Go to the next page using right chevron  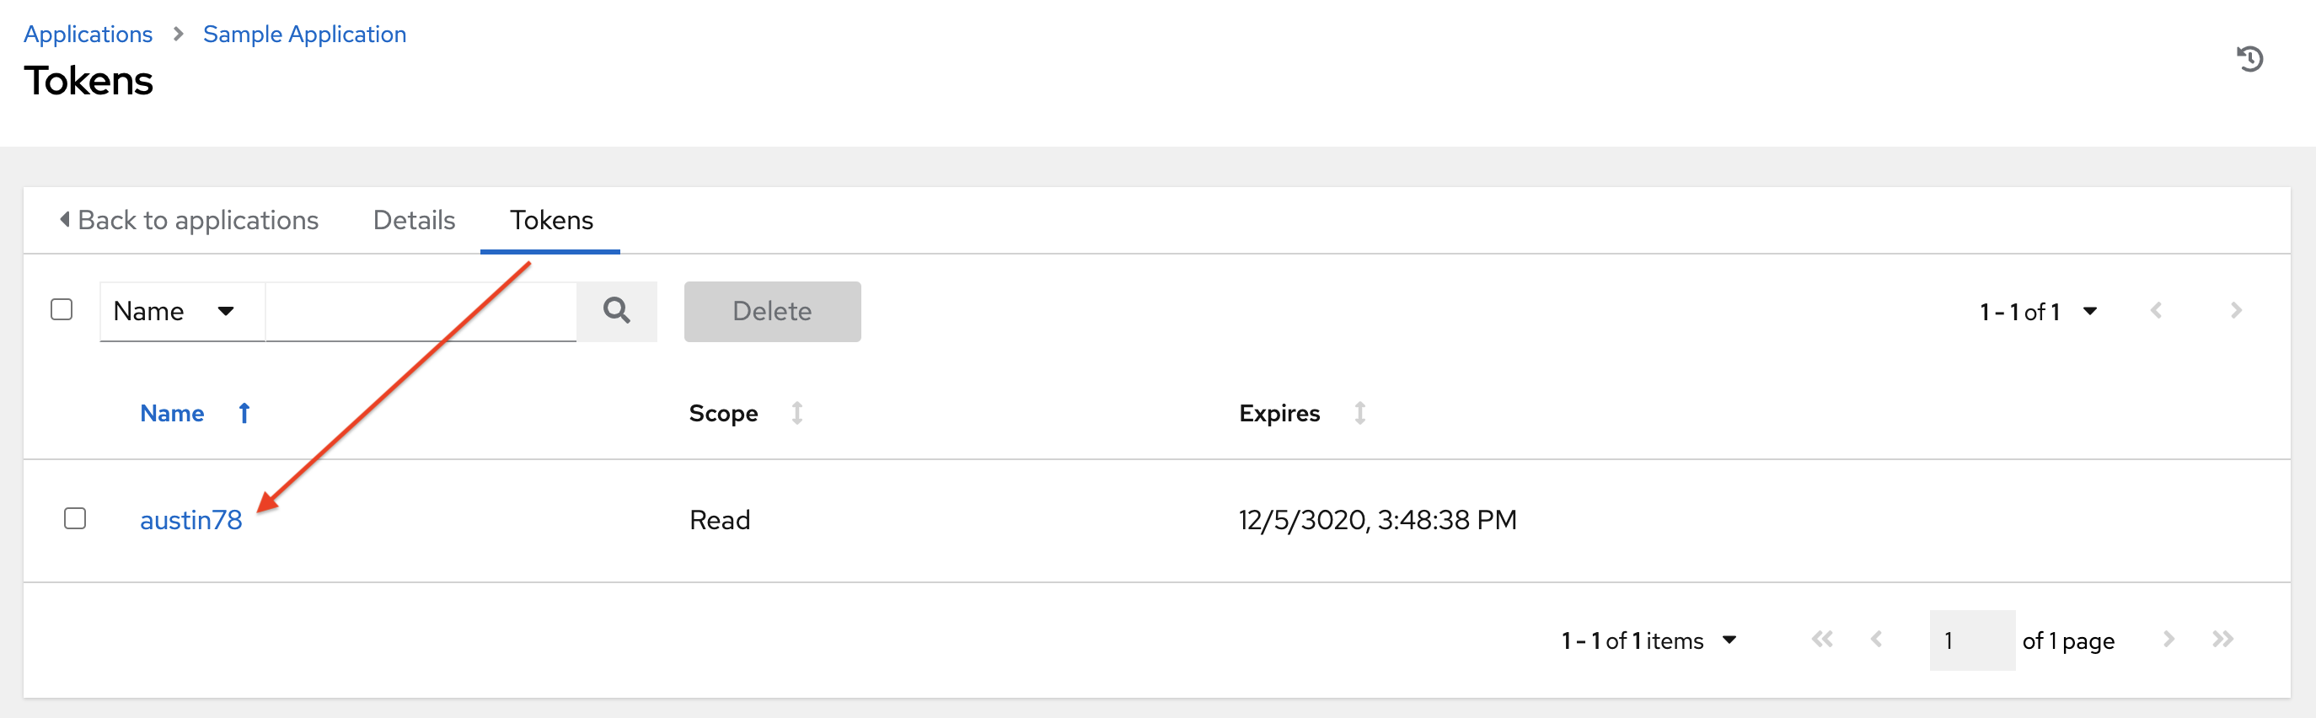pyautogui.click(x=2237, y=311)
